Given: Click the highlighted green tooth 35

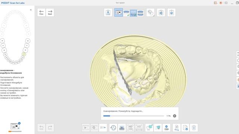Looking at the screenshot, I should pos(24,54).
